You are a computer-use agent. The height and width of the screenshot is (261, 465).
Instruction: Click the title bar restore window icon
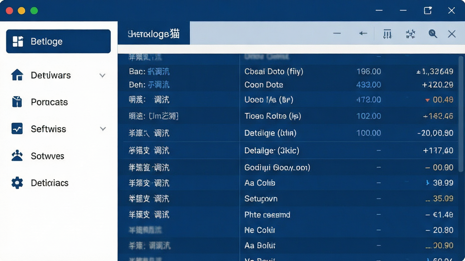(x=428, y=11)
